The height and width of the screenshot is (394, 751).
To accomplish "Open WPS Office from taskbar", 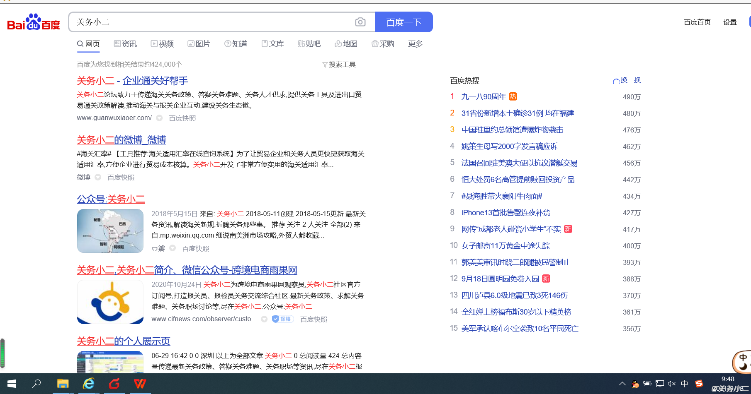I will (140, 384).
